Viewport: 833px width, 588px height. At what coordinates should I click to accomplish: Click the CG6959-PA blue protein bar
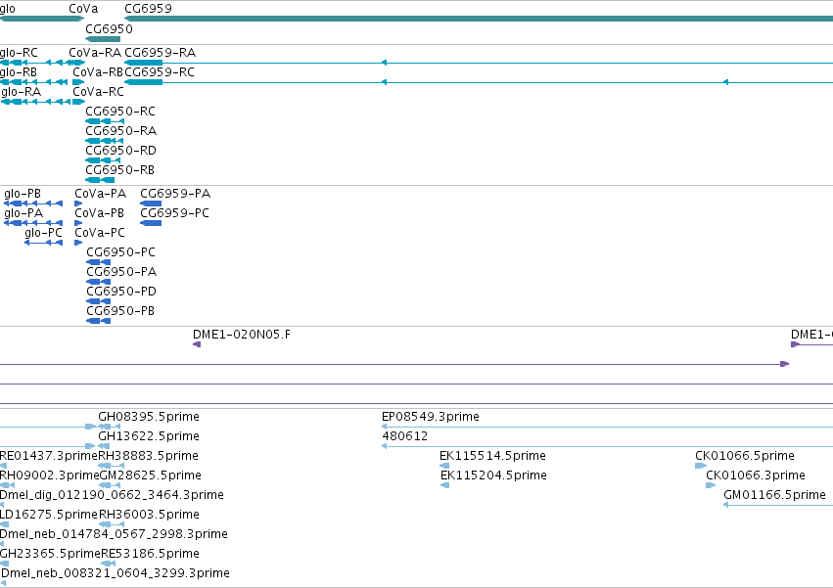point(151,204)
